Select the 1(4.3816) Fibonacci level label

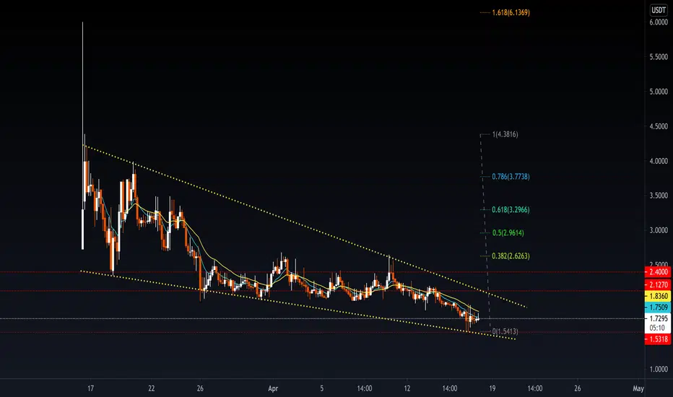(505, 134)
